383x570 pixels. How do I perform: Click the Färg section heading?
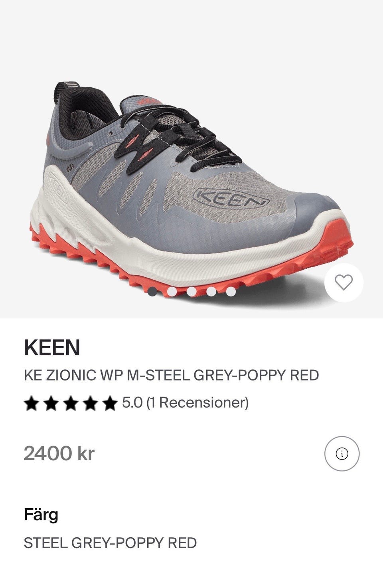point(41,515)
